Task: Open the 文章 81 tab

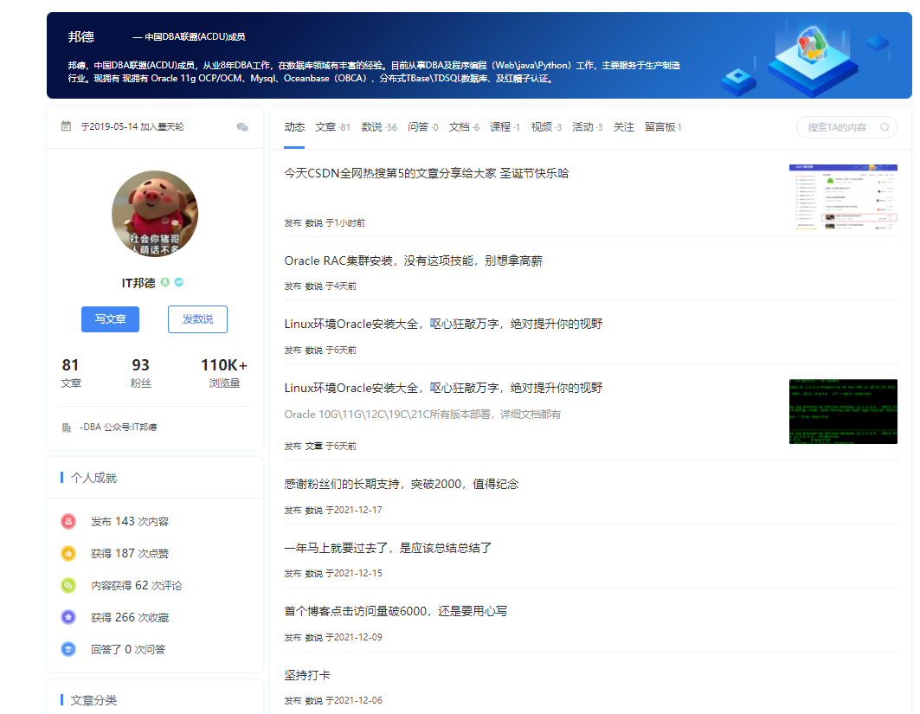Action: coord(332,127)
